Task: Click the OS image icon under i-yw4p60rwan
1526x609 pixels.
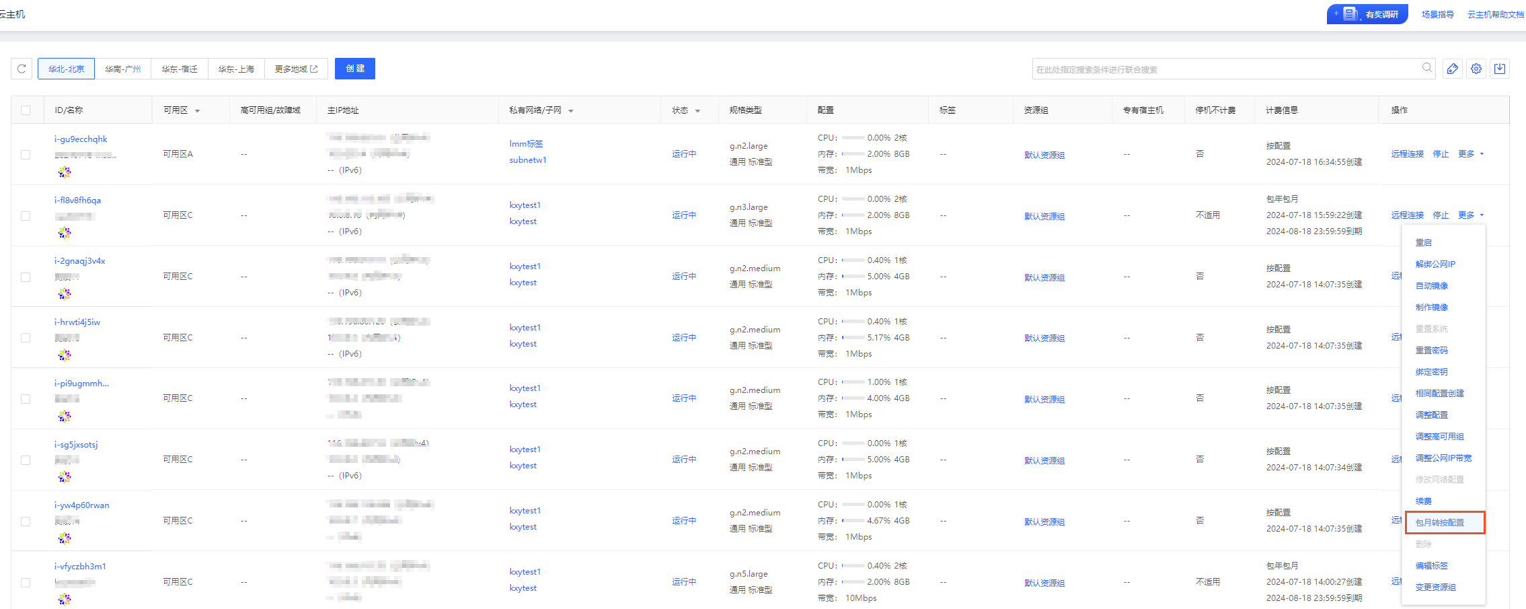Action: 65,538
